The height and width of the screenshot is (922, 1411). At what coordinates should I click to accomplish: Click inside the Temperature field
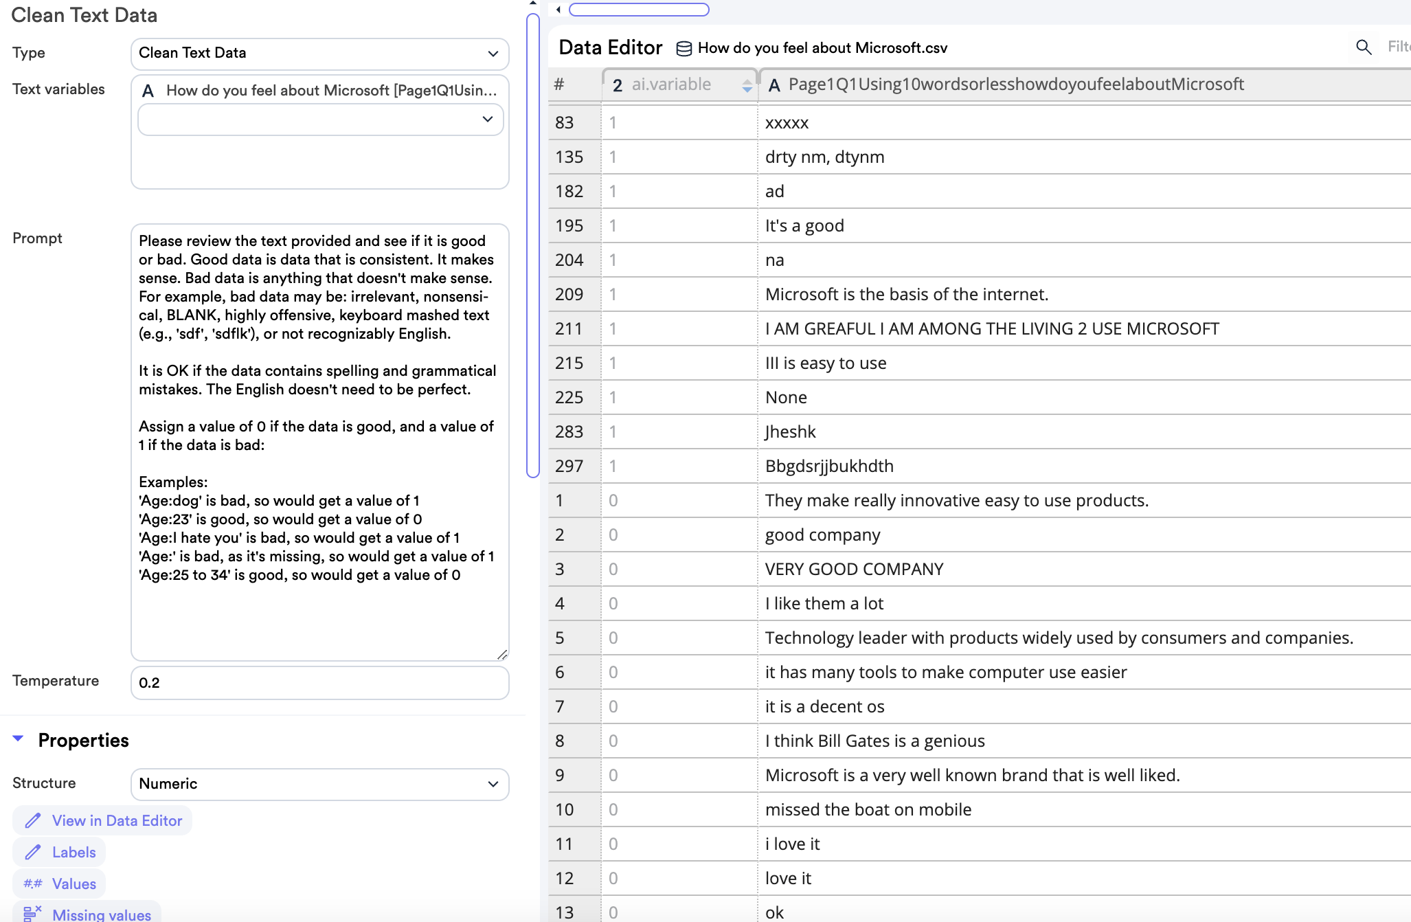(x=319, y=682)
